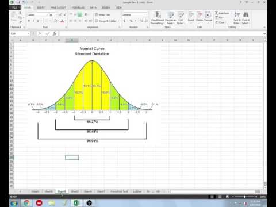
Task: Open Find & Select binoculars menu
Action: tap(246, 18)
